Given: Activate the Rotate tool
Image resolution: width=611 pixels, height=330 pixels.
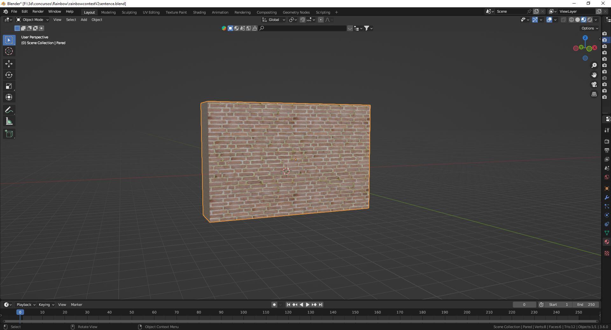Looking at the screenshot, I should (x=9, y=75).
